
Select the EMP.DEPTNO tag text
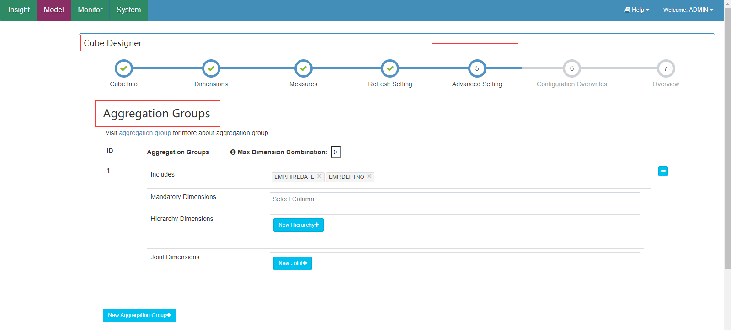[x=347, y=177]
